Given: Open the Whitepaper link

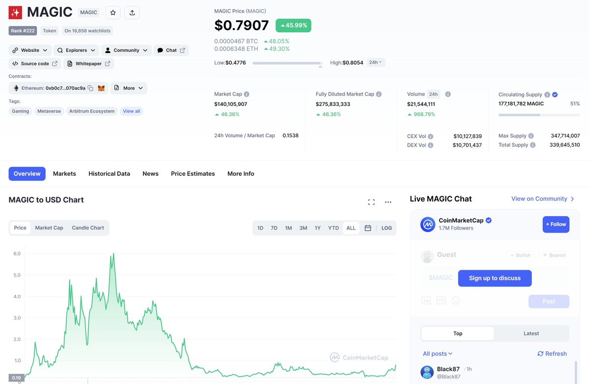Looking at the screenshot, I should click(x=89, y=64).
